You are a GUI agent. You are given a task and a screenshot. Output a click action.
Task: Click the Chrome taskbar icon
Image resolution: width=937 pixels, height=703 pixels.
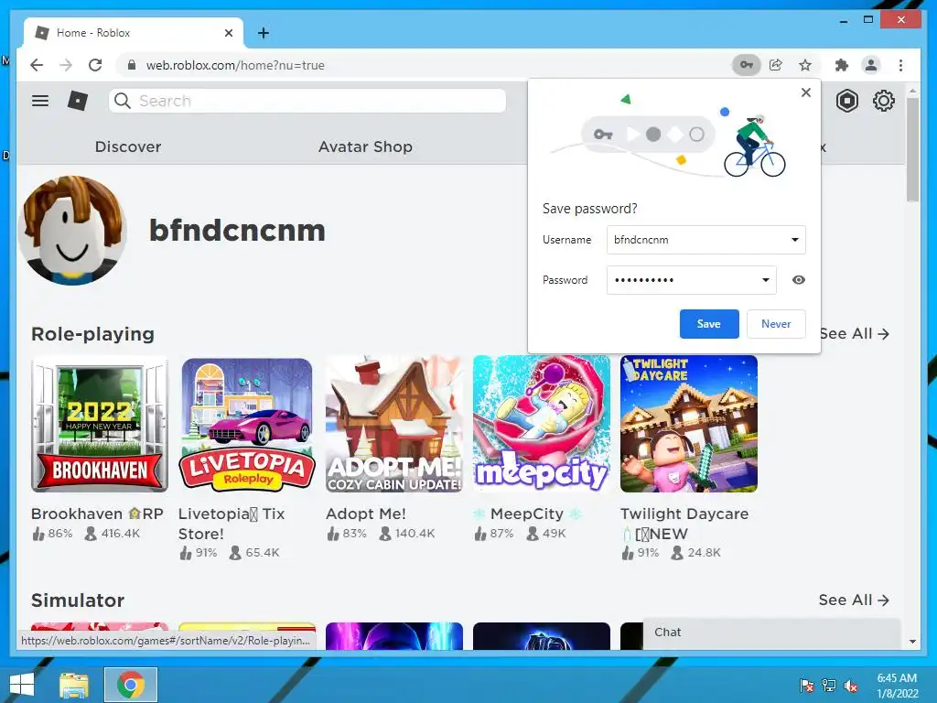point(131,685)
